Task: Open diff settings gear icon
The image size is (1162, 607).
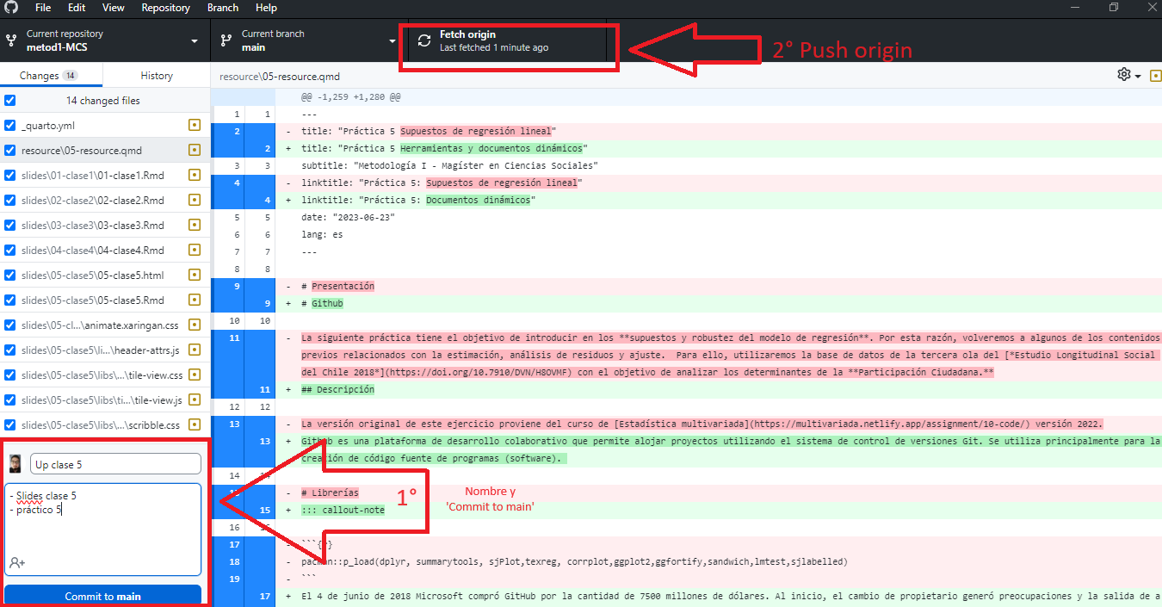Action: coord(1124,75)
